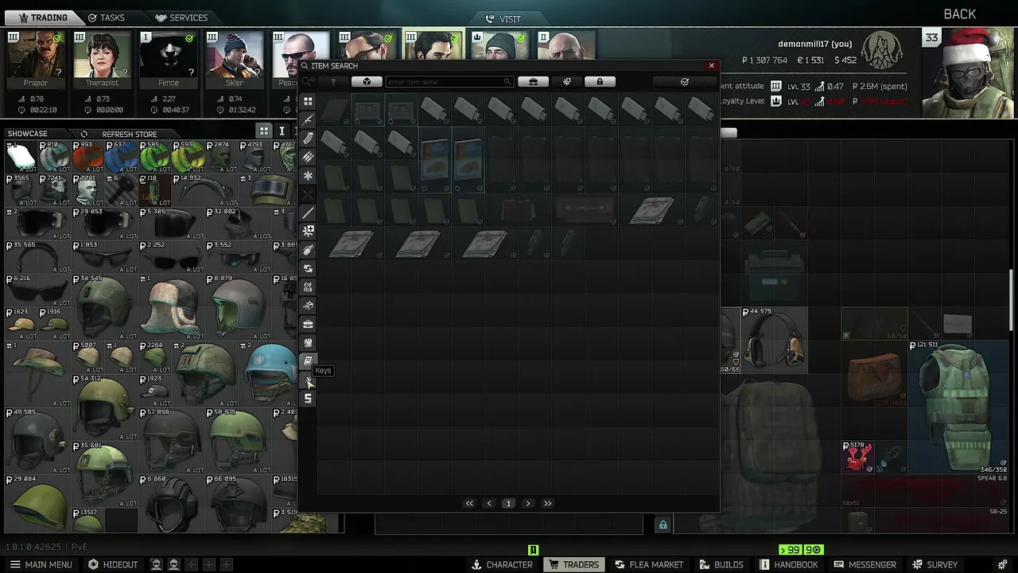Viewport: 1018px width, 573px height.
Task: Select the weapons category rifle icon
Action: [x=308, y=119]
